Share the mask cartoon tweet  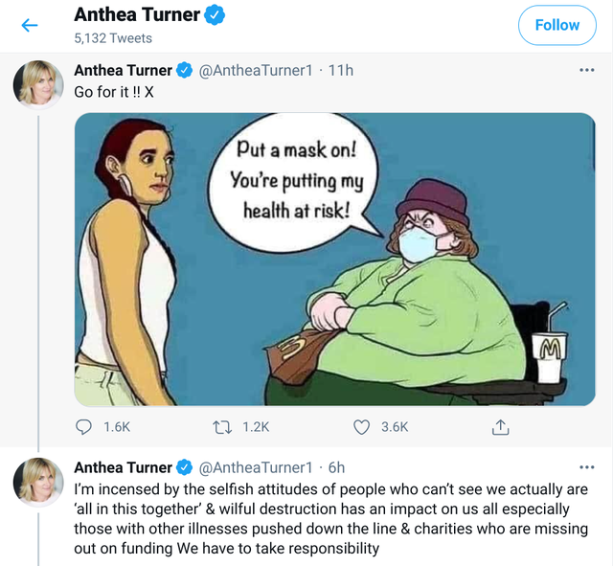point(499,427)
